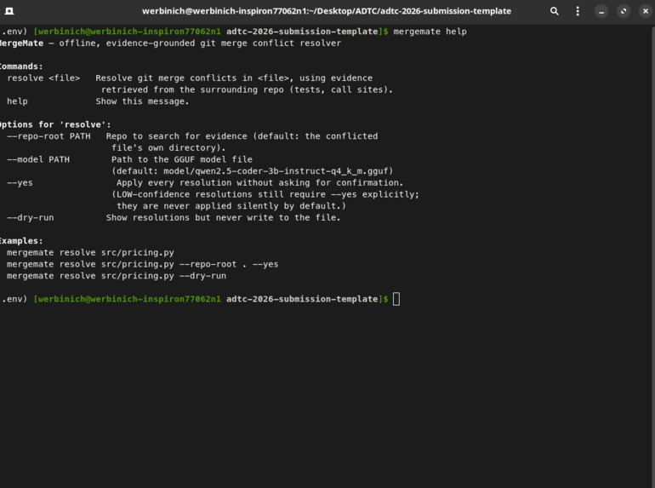The height and width of the screenshot is (488, 655).
Task: Close the terminal window
Action: (x=646, y=11)
